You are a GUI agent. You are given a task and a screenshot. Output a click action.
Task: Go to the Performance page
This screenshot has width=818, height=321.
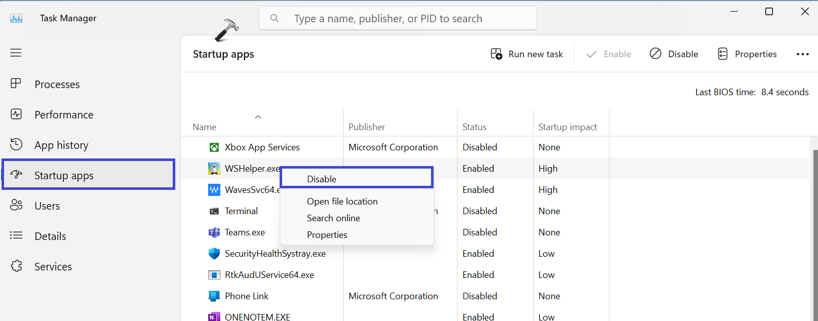[x=64, y=115]
